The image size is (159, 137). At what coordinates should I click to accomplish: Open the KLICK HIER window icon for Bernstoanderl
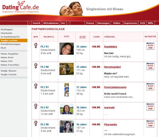pyautogui.click(x=150, y=67)
